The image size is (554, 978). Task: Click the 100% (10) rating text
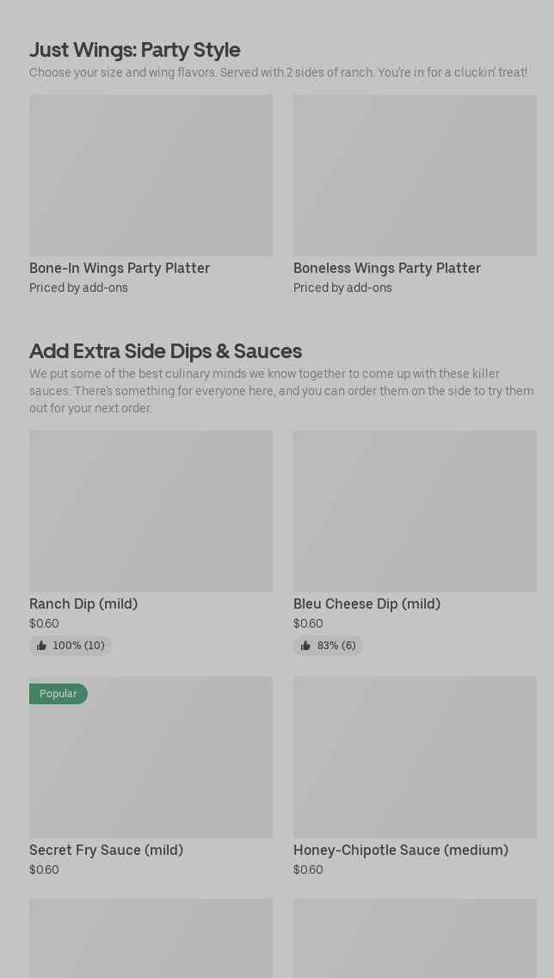(x=78, y=646)
